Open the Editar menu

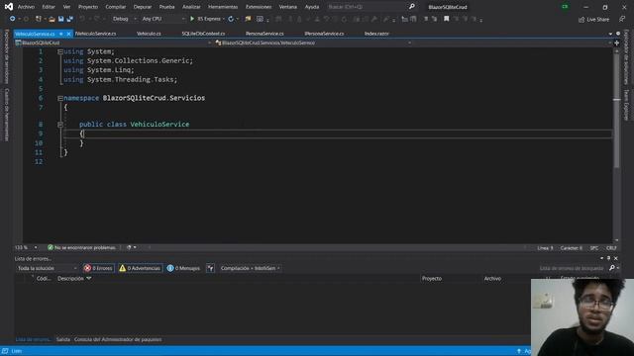(x=49, y=7)
